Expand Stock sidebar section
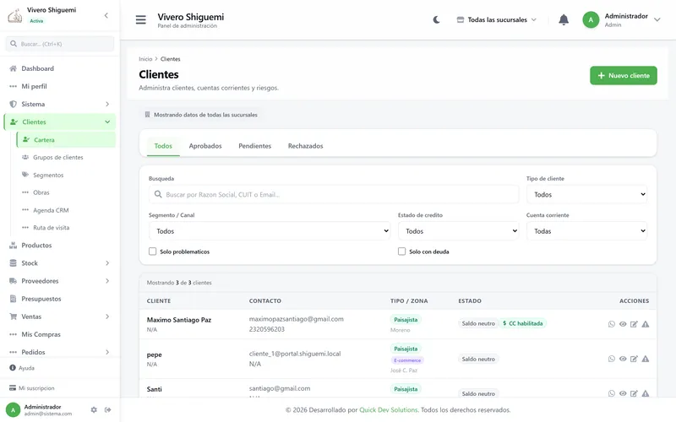The width and height of the screenshot is (676, 422). (59, 263)
